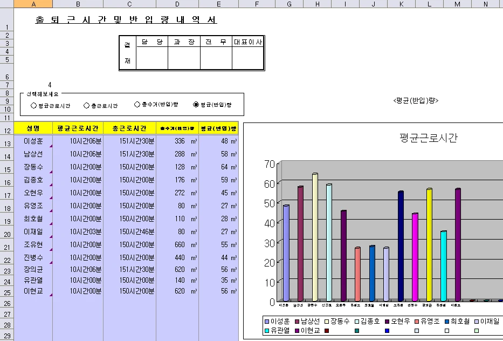Click the 김종호 legend entry

[x=367, y=321]
